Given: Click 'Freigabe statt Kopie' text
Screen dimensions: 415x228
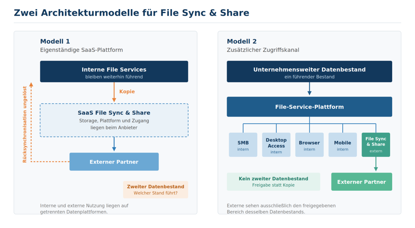Looking at the screenshot, I should point(273,185).
